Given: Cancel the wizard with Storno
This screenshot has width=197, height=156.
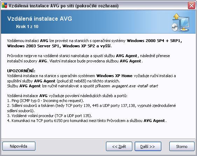Looking at the screenshot, I should [x=182, y=147].
